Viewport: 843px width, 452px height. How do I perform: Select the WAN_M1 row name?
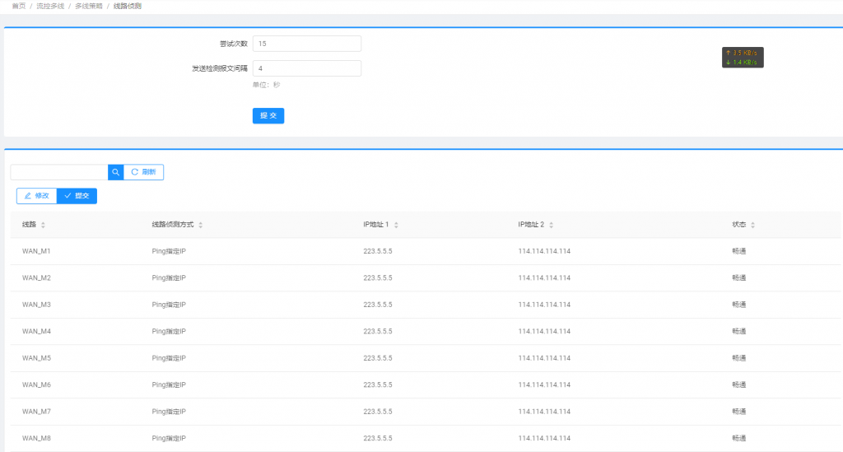36,251
